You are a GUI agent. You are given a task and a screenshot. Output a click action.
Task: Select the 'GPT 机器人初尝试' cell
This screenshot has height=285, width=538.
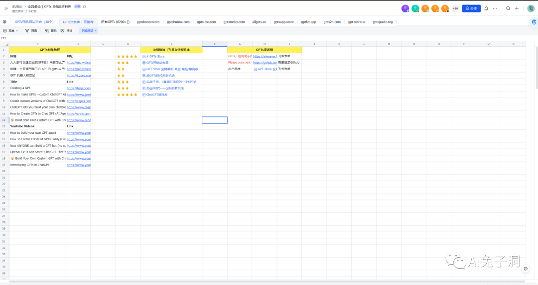pos(37,76)
